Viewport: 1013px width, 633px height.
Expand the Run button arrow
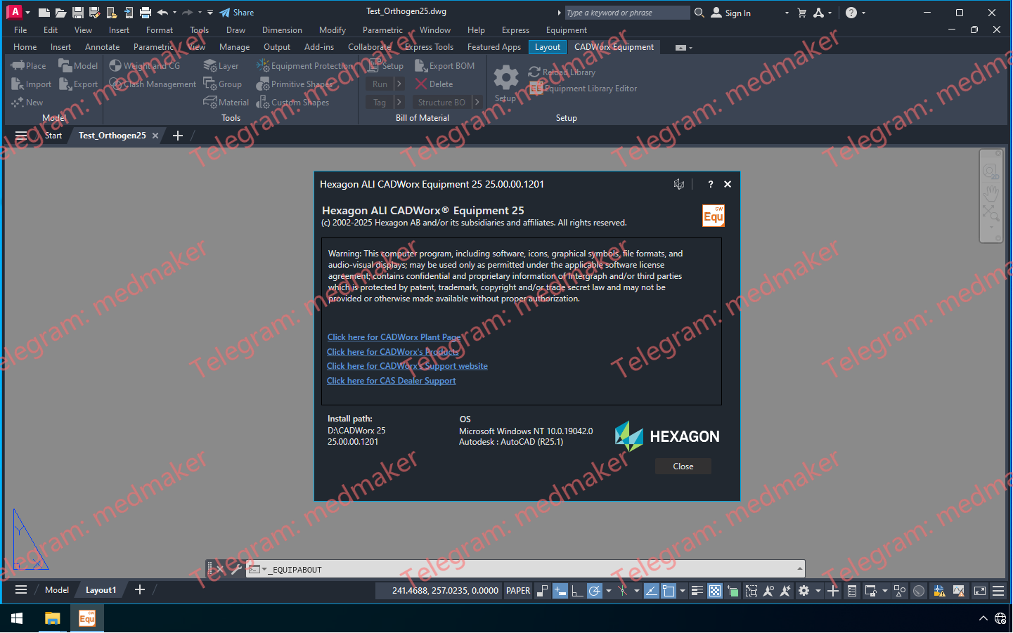point(399,84)
